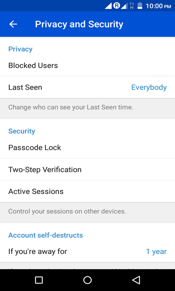Viewport: 175px width, 291px height.
Task: Open Active Sessions
Action: [87, 191]
